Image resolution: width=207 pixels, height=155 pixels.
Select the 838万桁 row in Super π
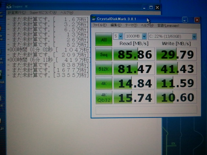point(48,65)
